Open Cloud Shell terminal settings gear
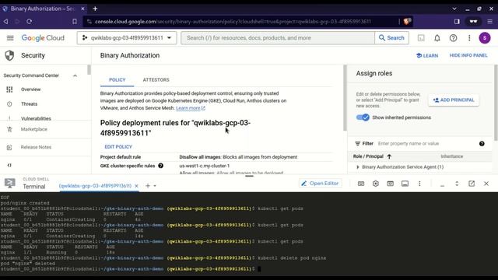This screenshot has width=498, height=280. tap(376, 184)
